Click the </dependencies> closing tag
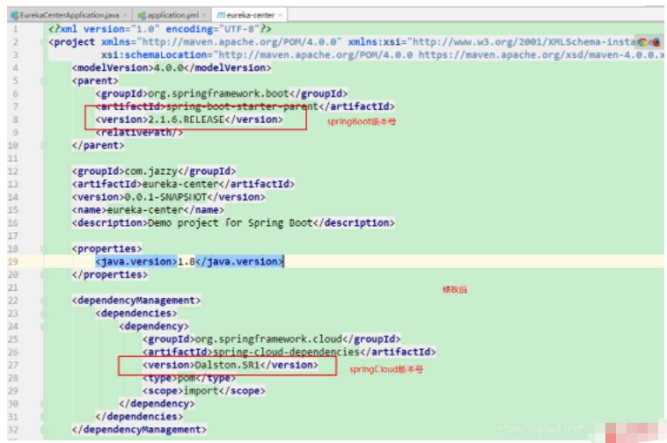The image size is (667, 443). [x=140, y=417]
